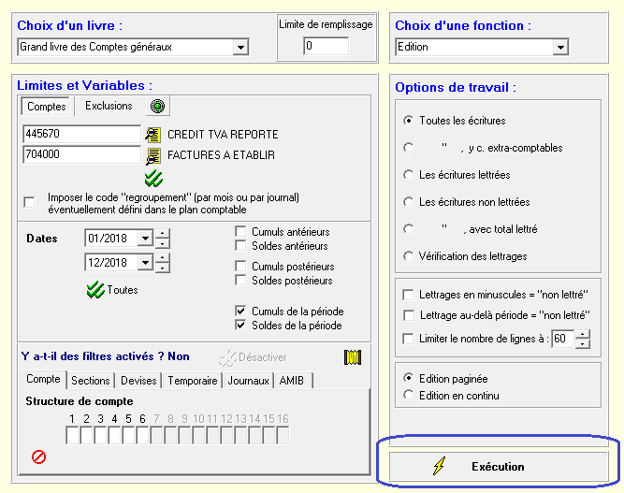624x493 pixels.
Task: Click the yellow filter icon in filters row
Action: pyautogui.click(x=353, y=356)
